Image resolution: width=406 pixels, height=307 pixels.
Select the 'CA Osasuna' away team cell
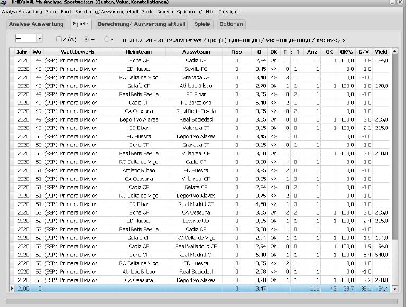click(196, 213)
